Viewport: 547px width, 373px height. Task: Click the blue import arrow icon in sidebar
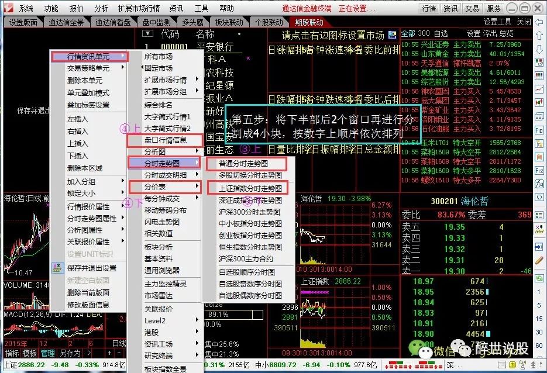click(x=539, y=247)
